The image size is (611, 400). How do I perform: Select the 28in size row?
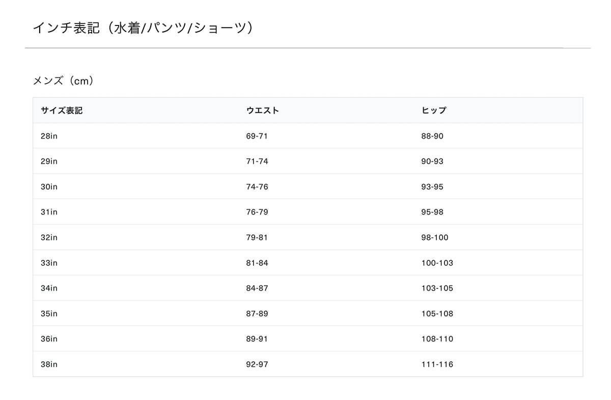point(308,136)
